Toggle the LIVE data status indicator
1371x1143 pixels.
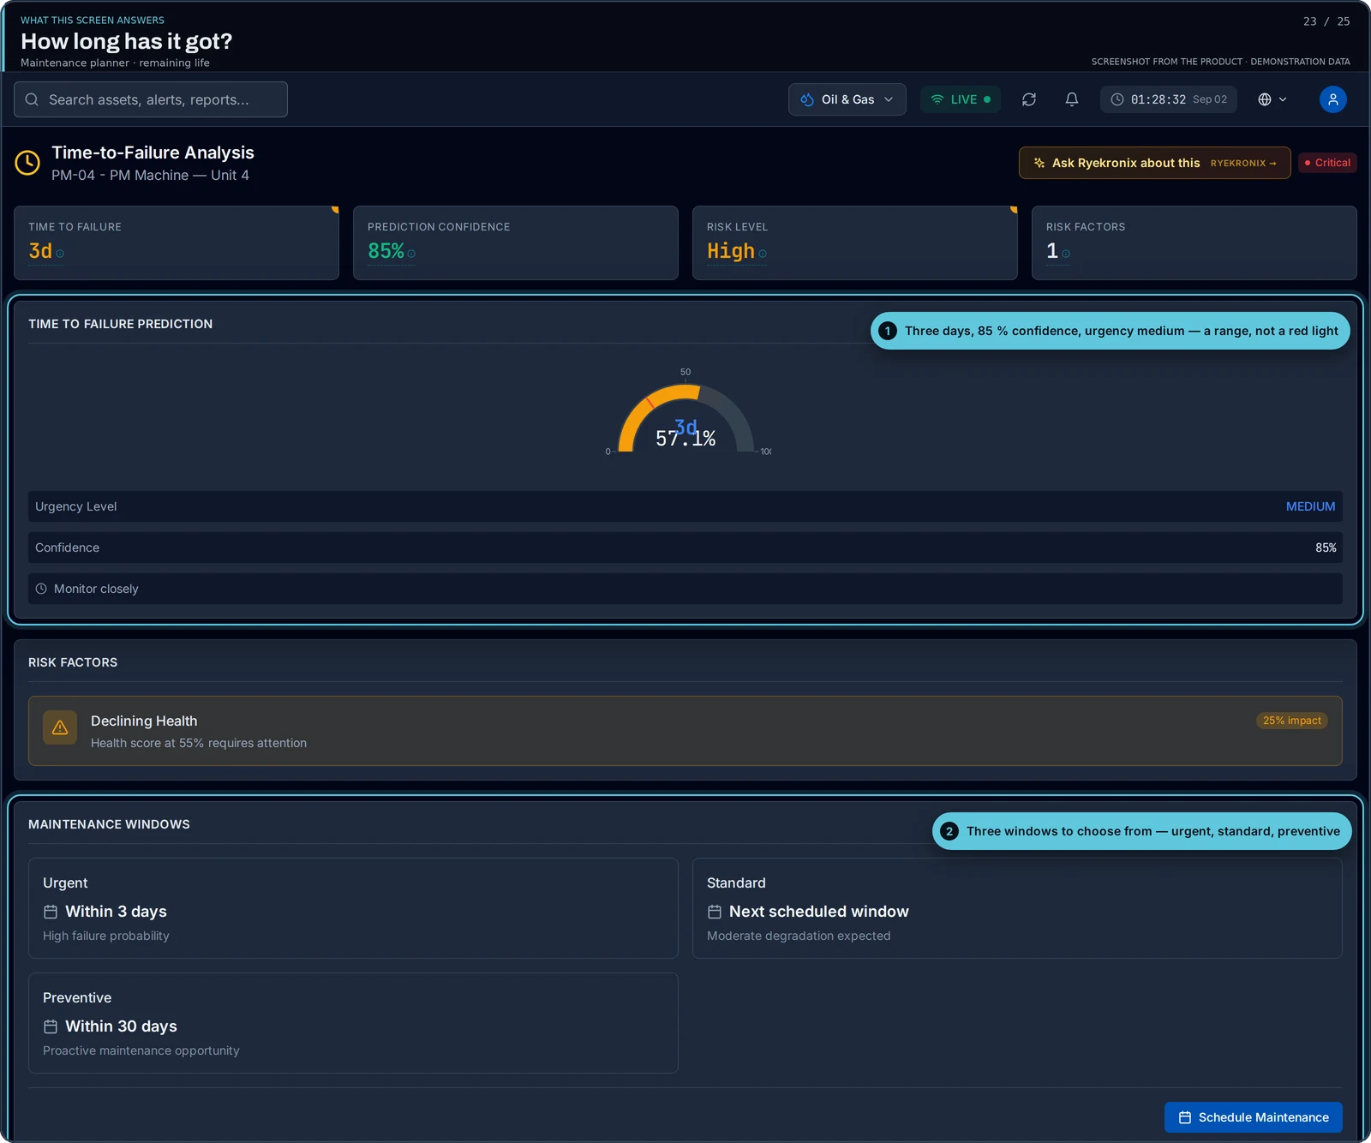click(961, 99)
